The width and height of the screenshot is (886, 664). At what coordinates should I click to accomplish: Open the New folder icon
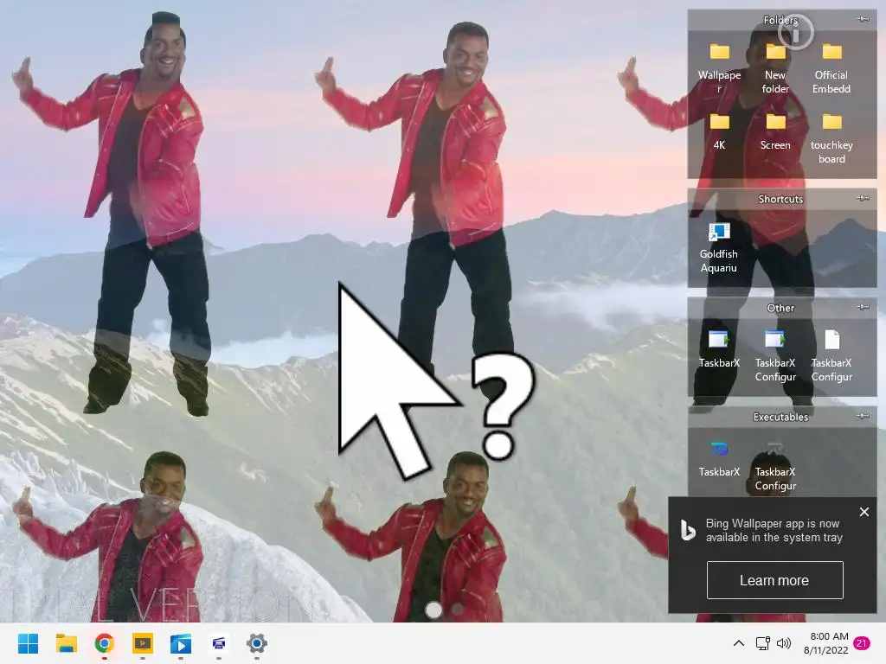(x=775, y=52)
